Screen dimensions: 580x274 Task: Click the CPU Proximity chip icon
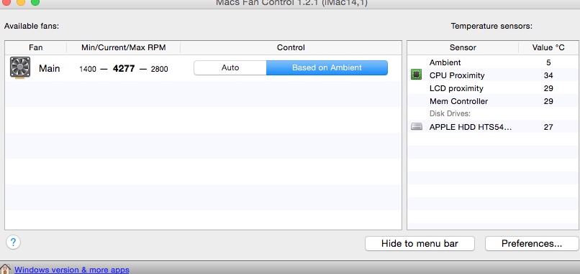tap(417, 75)
